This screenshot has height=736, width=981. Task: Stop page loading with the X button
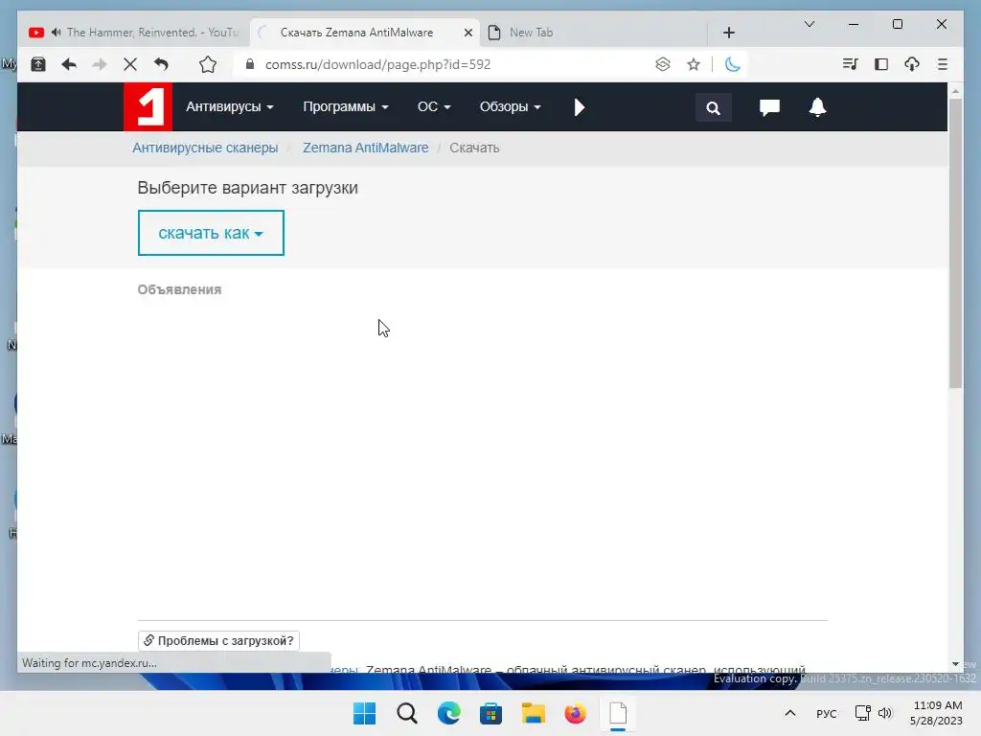130,64
